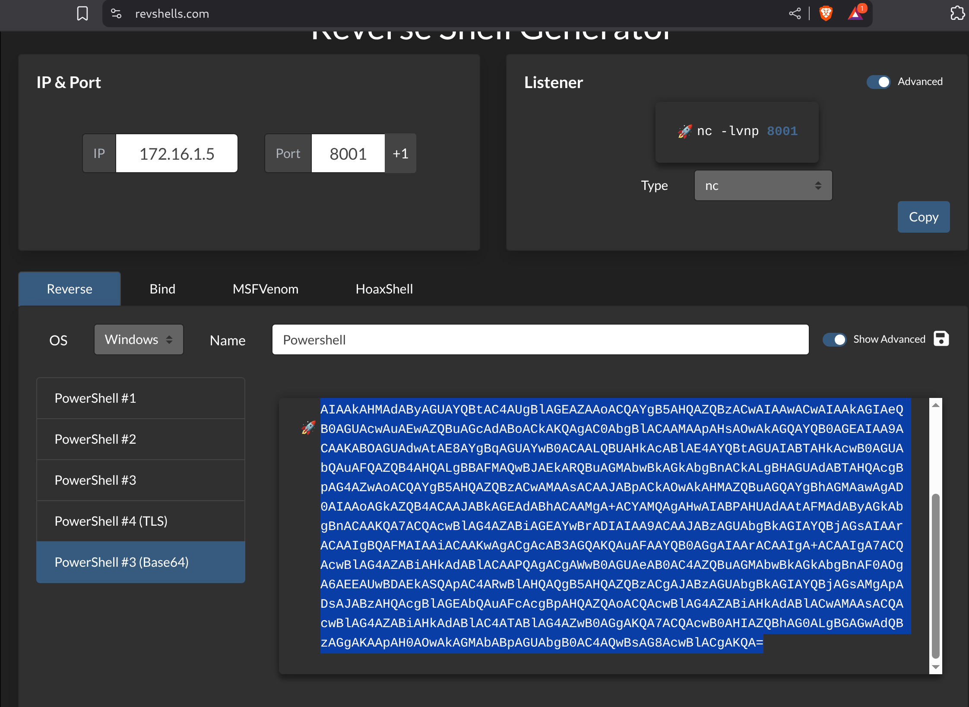Viewport: 969px width, 707px height.
Task: Open site settings icon beside the URL
Action: click(116, 13)
